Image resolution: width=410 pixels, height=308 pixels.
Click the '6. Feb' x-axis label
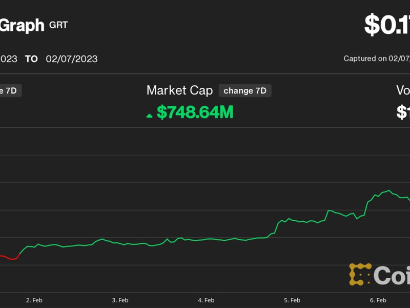pos(378,300)
